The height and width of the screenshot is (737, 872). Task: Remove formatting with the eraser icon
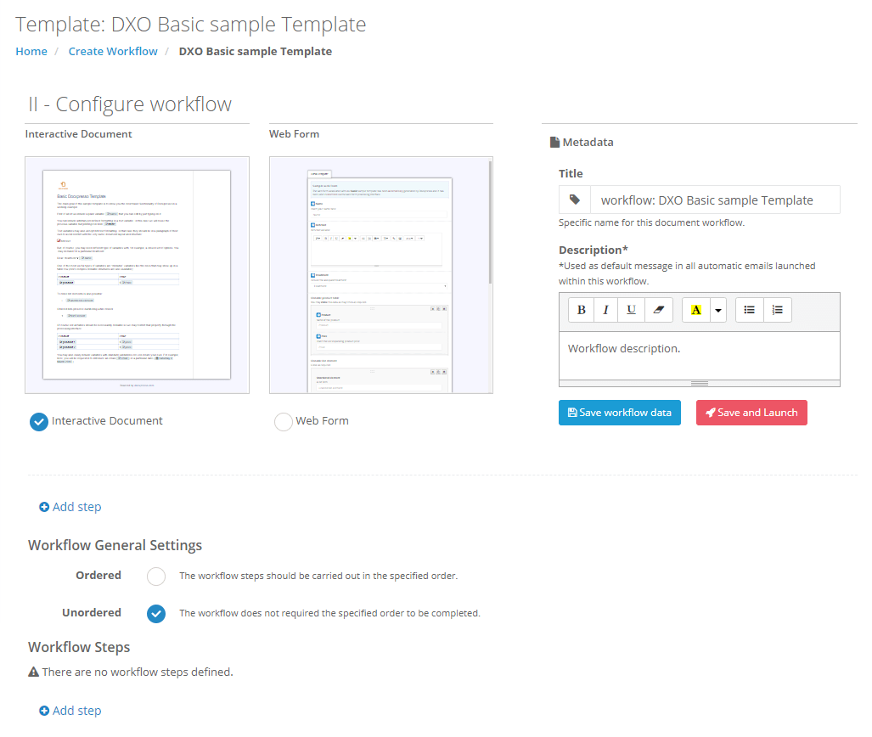click(x=658, y=310)
